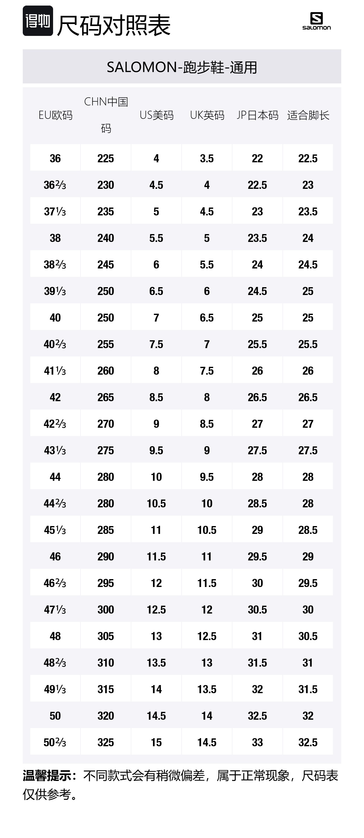Click the Salomon brand logo

click(x=316, y=21)
